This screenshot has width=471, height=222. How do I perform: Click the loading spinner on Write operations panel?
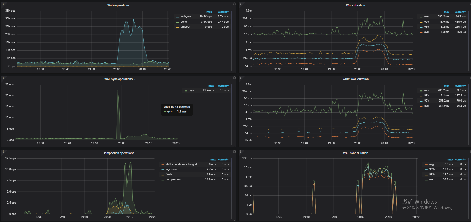click(234, 4)
